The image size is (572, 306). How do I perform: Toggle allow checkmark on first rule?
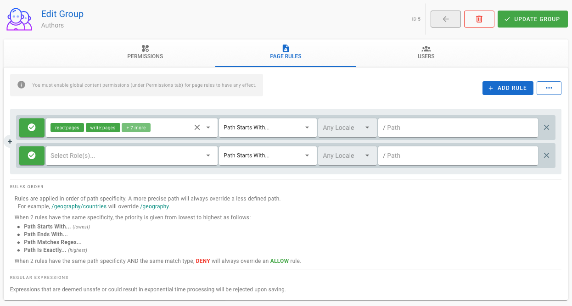click(32, 128)
